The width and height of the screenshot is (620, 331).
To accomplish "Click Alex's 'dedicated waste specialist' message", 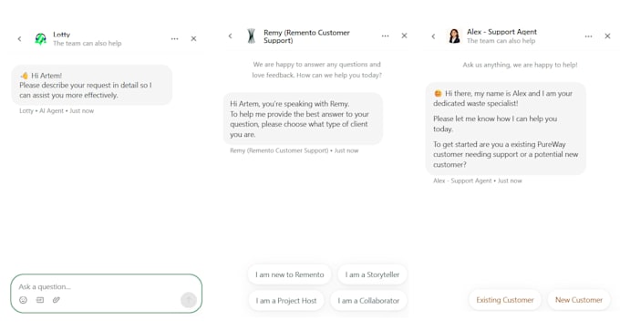I will [x=506, y=129].
